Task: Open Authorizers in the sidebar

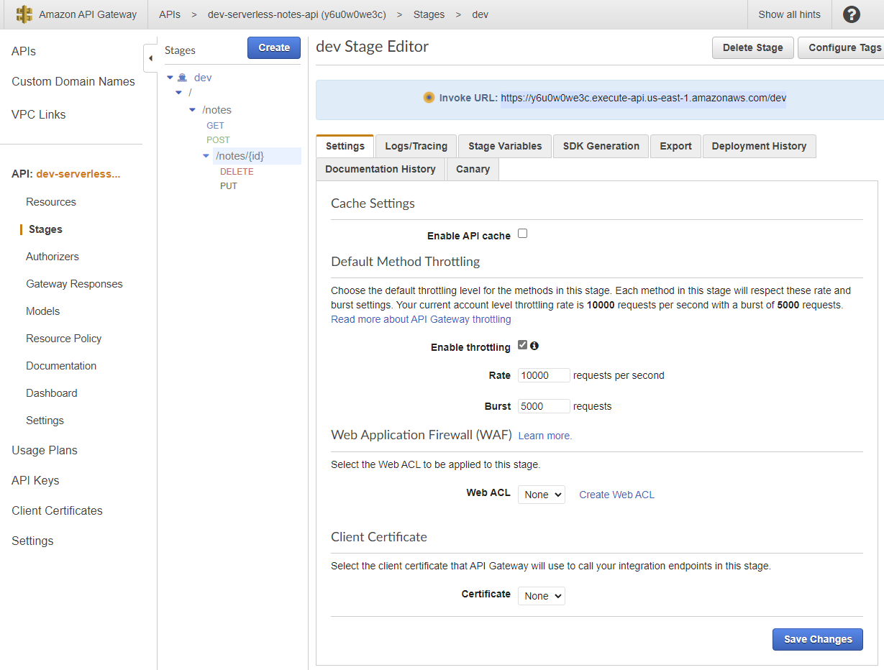Action: [53, 257]
